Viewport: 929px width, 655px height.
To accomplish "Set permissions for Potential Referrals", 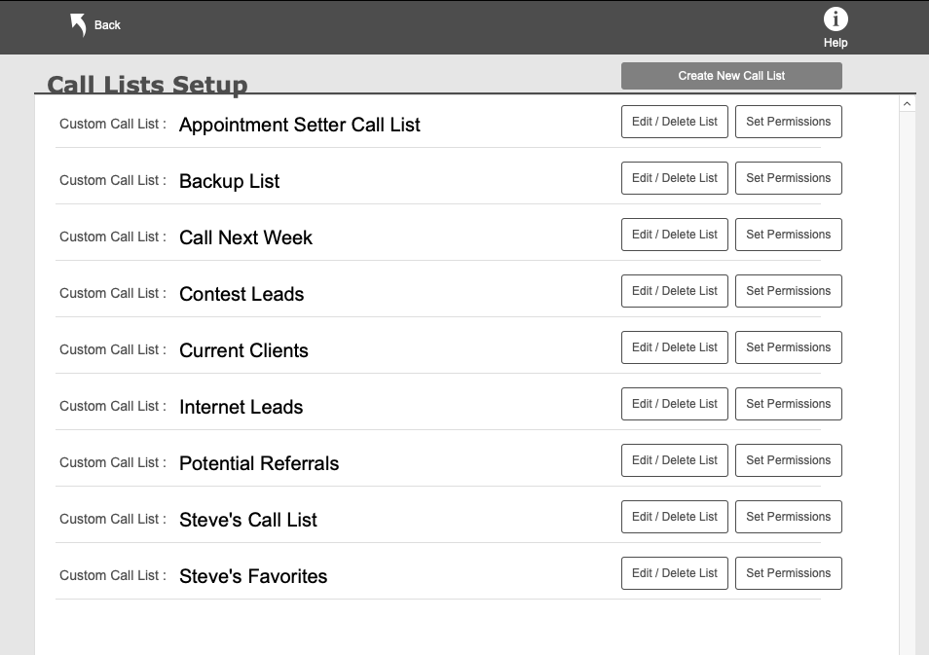I will pos(788,460).
